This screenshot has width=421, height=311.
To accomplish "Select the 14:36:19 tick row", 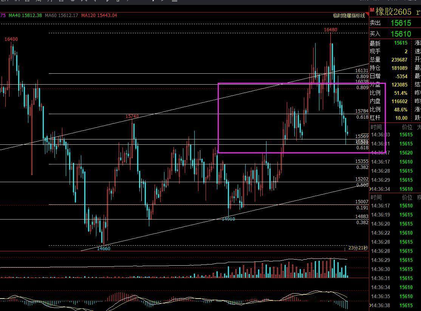I will click(x=395, y=215).
